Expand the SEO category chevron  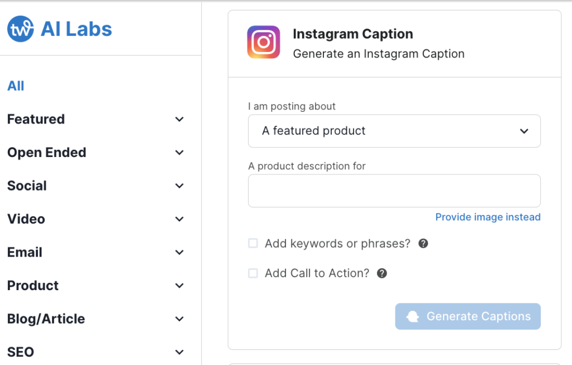[x=179, y=352]
